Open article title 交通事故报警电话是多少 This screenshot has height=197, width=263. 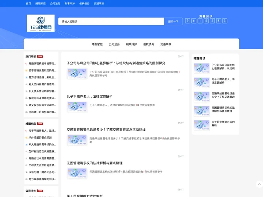[106, 130]
